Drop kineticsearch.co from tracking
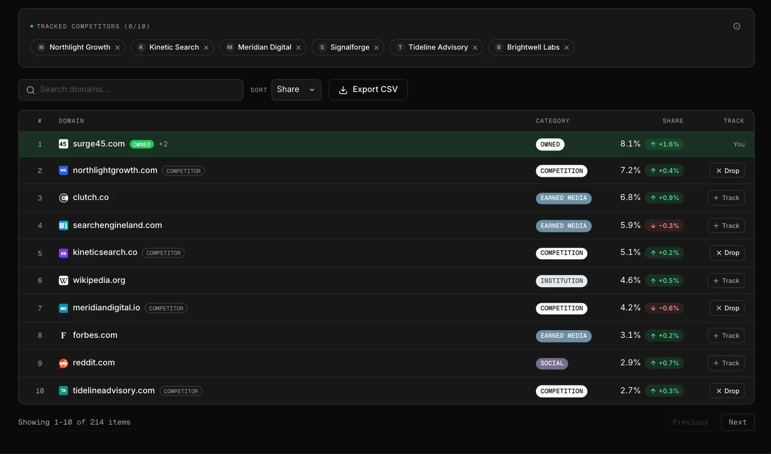This screenshot has height=454, width=771. point(727,253)
